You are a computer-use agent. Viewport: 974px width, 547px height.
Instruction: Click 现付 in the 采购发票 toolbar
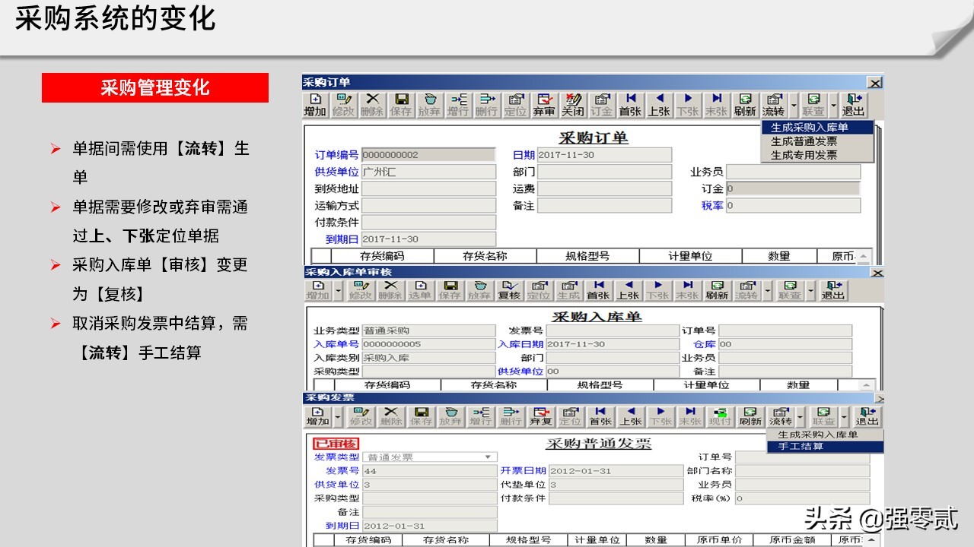point(720,416)
